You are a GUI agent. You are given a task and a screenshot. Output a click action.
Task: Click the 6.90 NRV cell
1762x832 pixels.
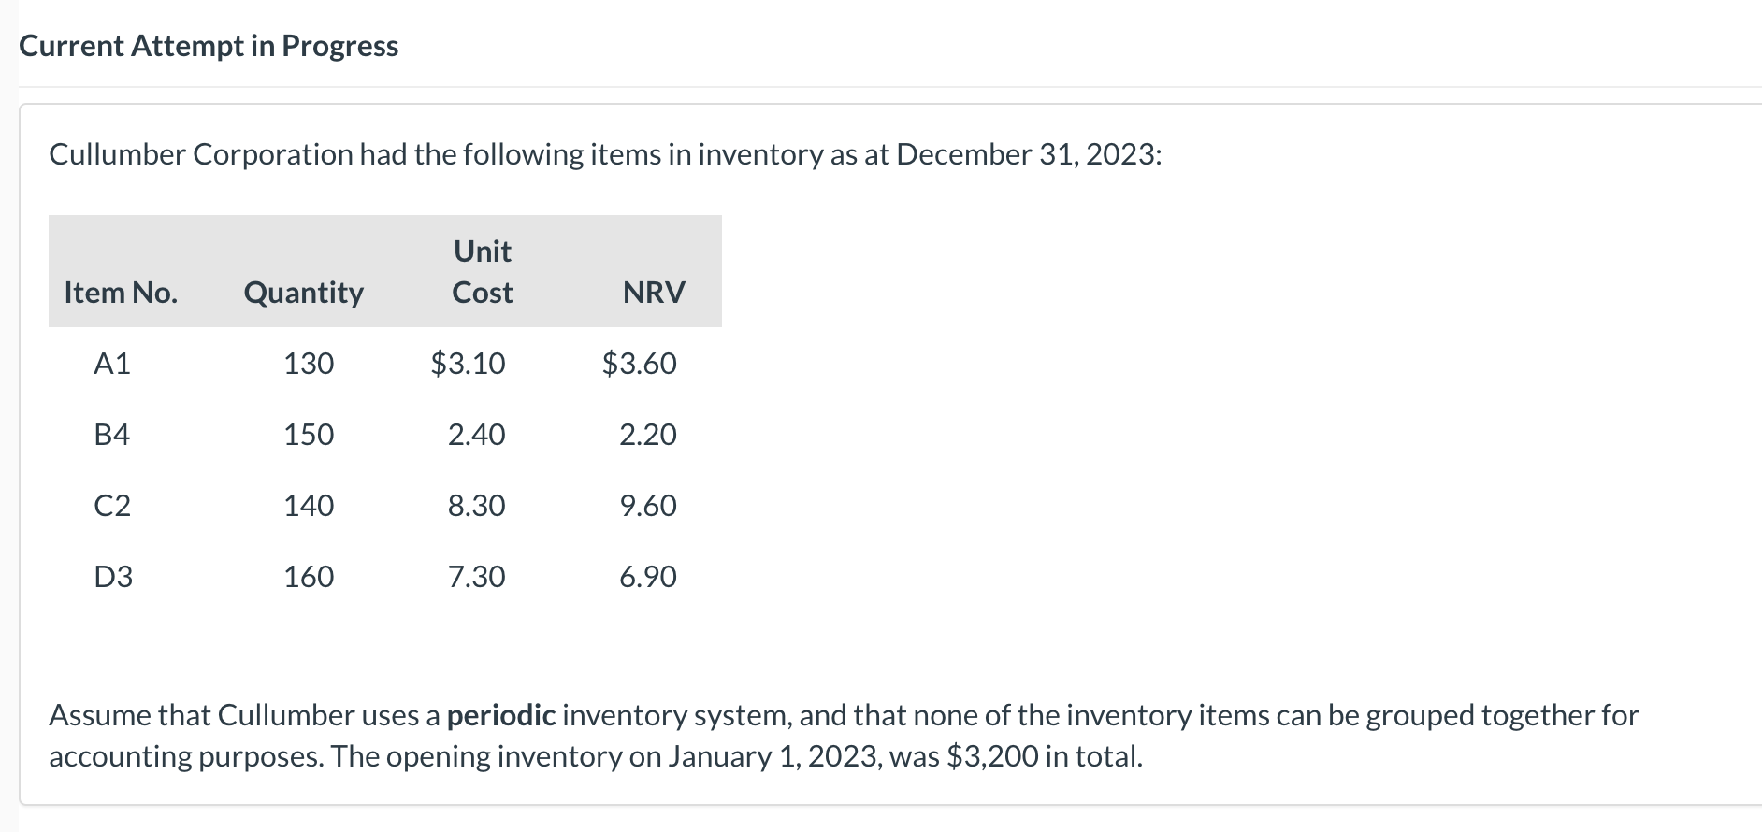click(x=647, y=576)
